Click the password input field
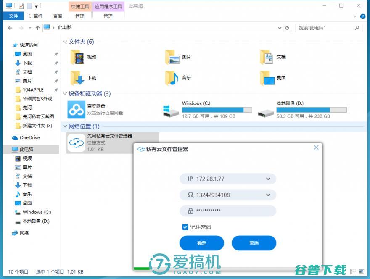Image resolution: width=370 pixels, height=279 pixels. coord(228,211)
